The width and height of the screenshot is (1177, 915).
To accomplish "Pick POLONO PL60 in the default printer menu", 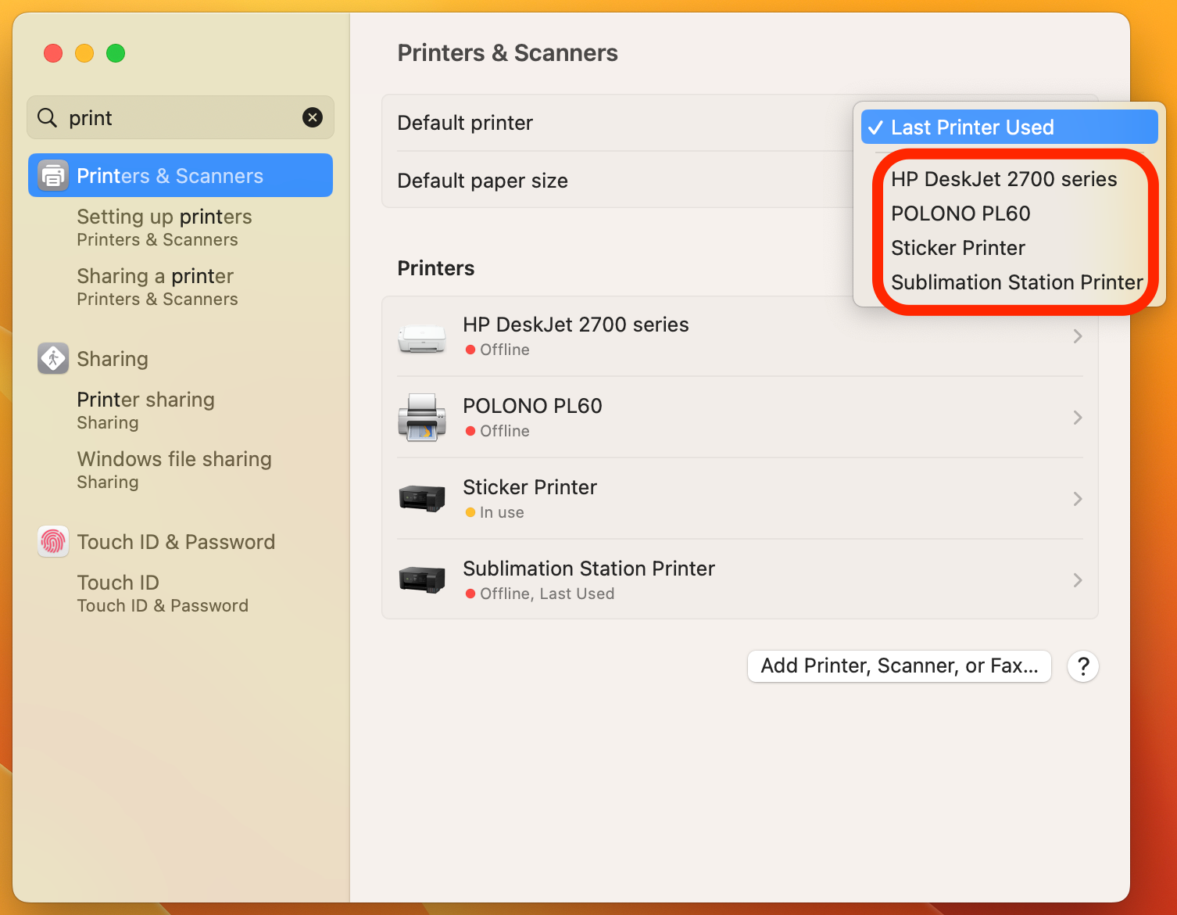I will click(961, 213).
